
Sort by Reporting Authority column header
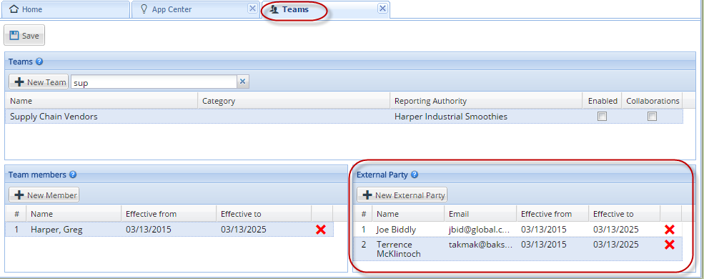[x=486, y=101]
